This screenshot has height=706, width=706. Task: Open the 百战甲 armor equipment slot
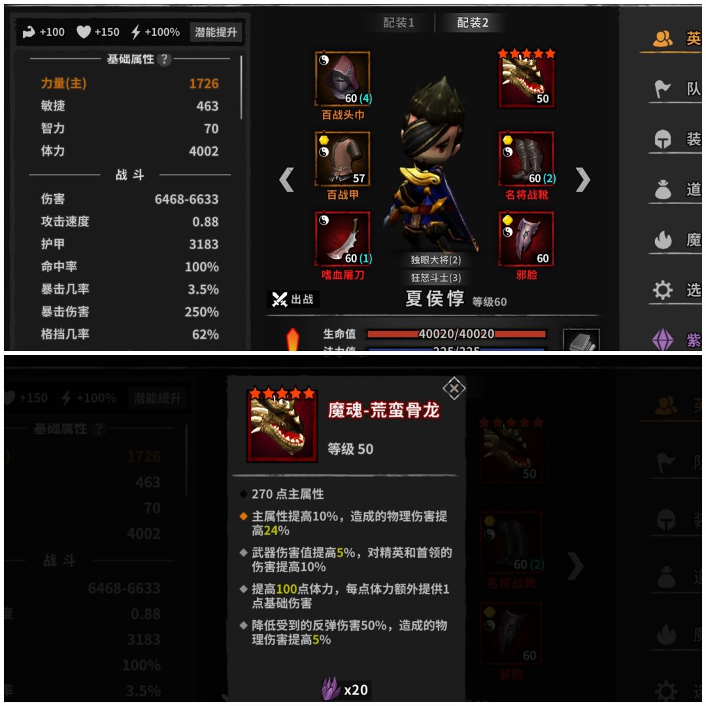[x=343, y=158]
